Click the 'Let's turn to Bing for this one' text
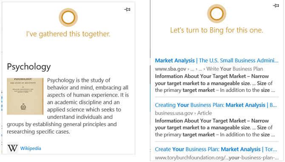Viewport: 285px width, 162px height. [217, 30]
